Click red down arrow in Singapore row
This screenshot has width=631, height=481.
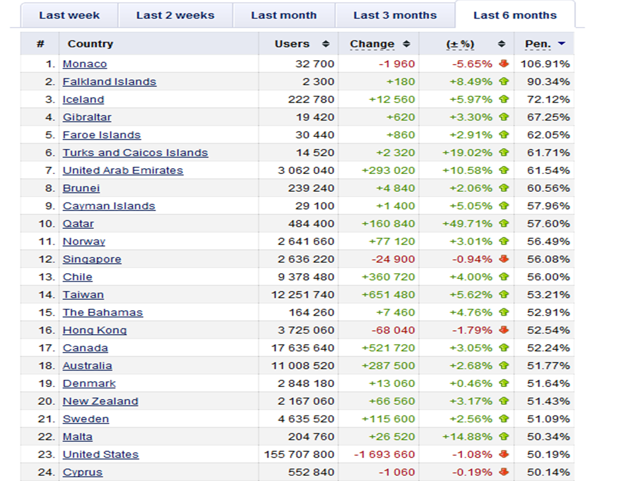503,259
